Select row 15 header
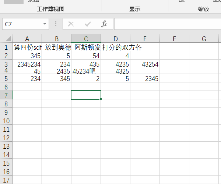Image resolution: width=221 pixels, height=184 pixels. [6, 163]
